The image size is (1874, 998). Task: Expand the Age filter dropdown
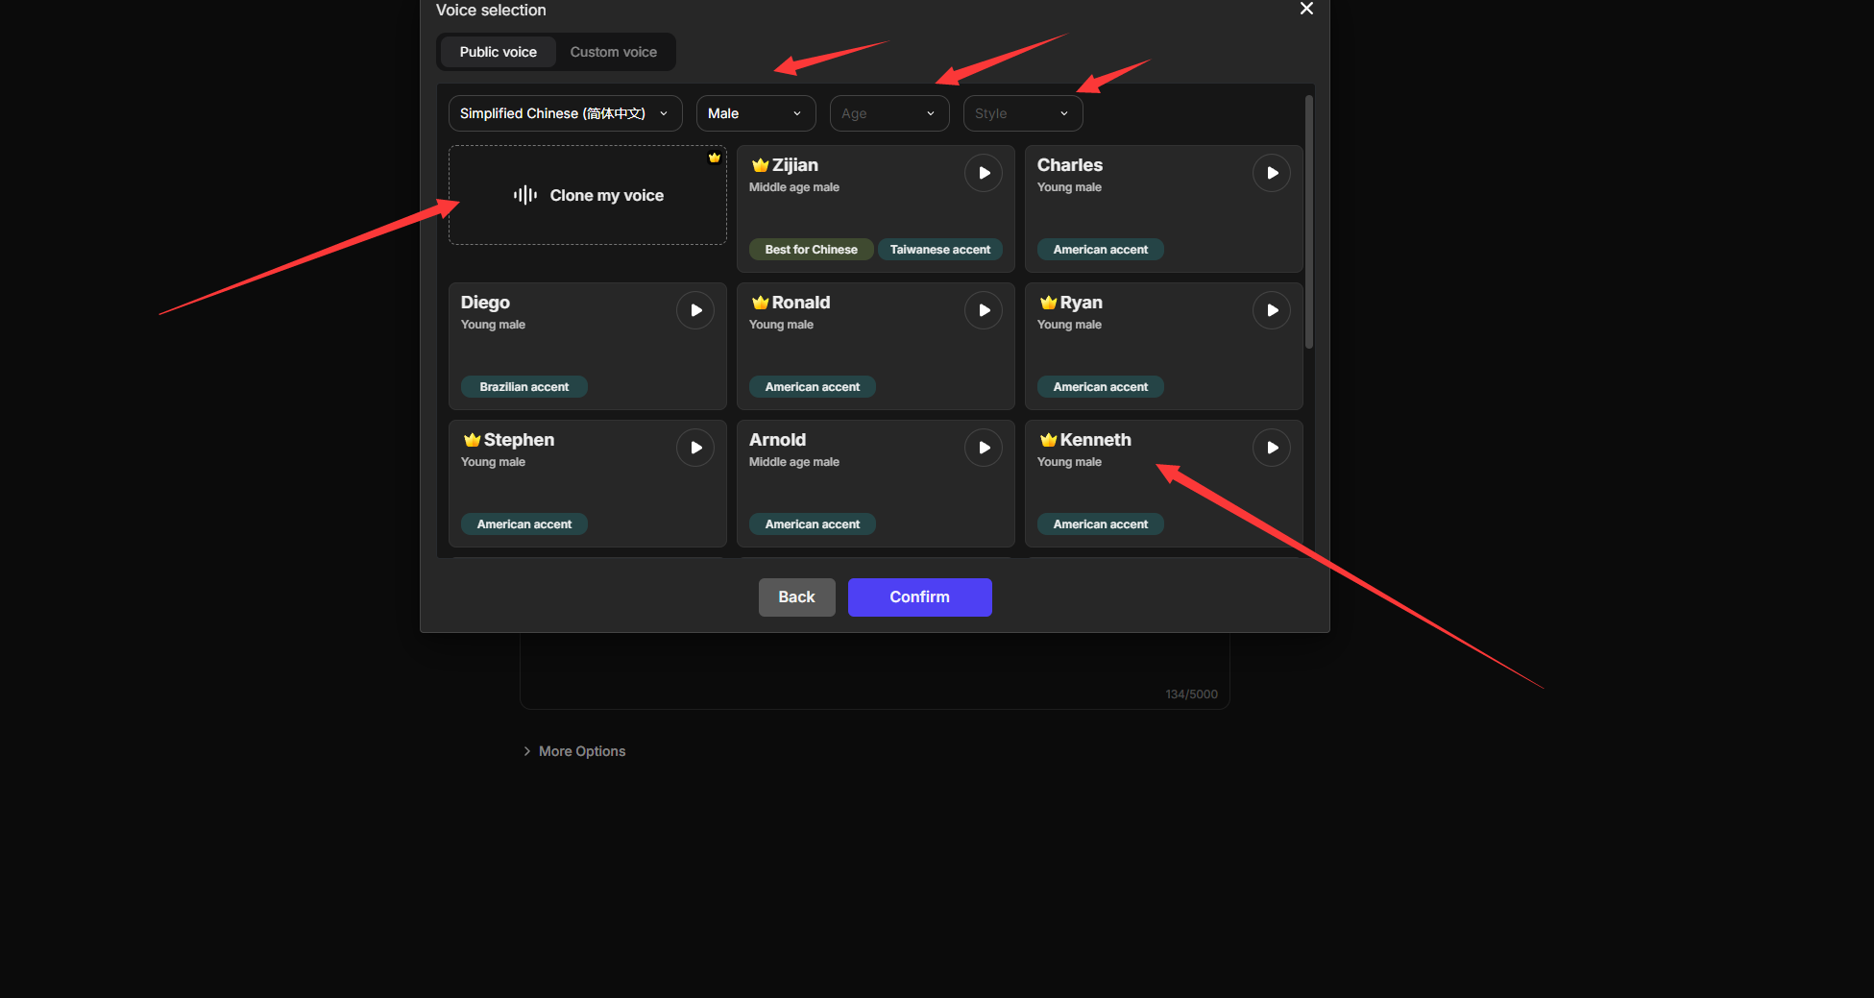[888, 113]
